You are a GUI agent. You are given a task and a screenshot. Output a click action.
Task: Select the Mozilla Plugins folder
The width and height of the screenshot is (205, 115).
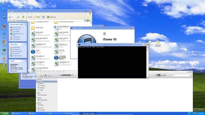coord(33,28)
